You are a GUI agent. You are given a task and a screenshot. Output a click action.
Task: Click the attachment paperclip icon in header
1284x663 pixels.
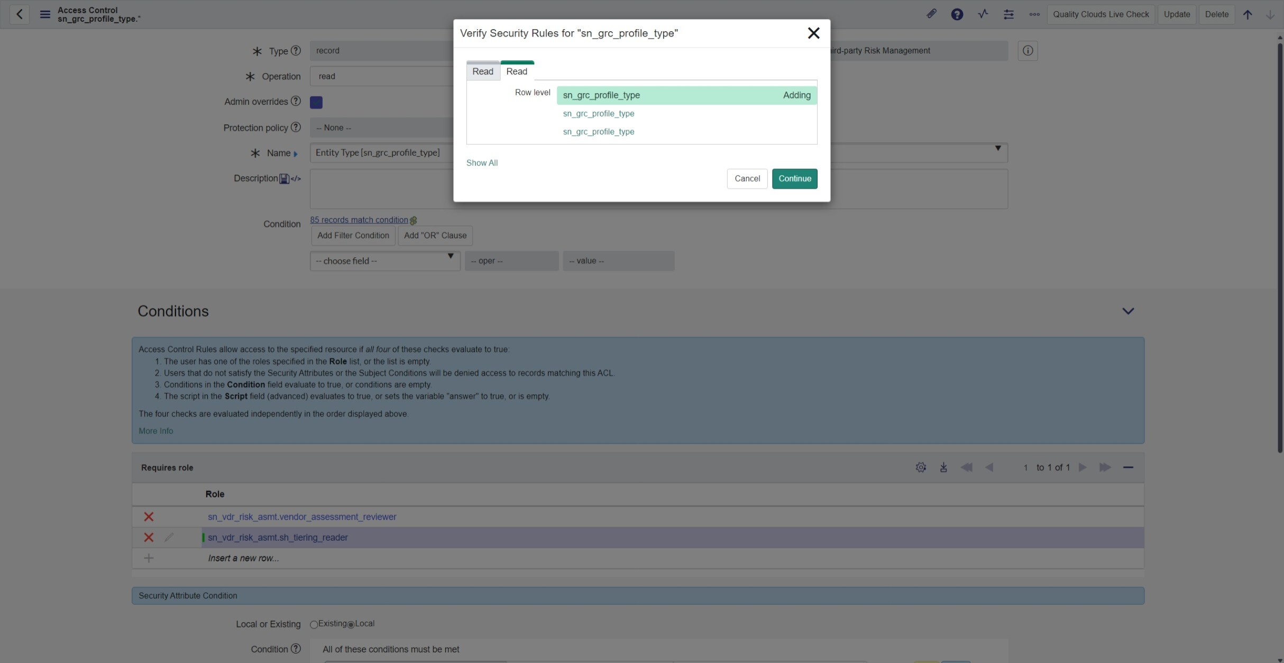coord(931,14)
